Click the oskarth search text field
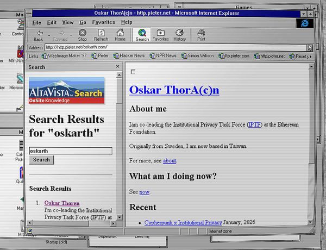Screen dimensions: 326x250 point(71,151)
